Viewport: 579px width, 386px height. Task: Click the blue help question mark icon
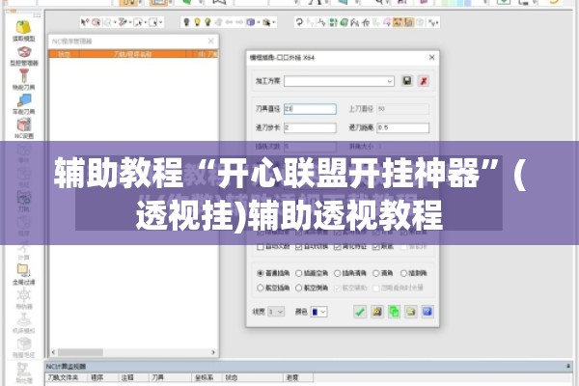click(x=427, y=312)
